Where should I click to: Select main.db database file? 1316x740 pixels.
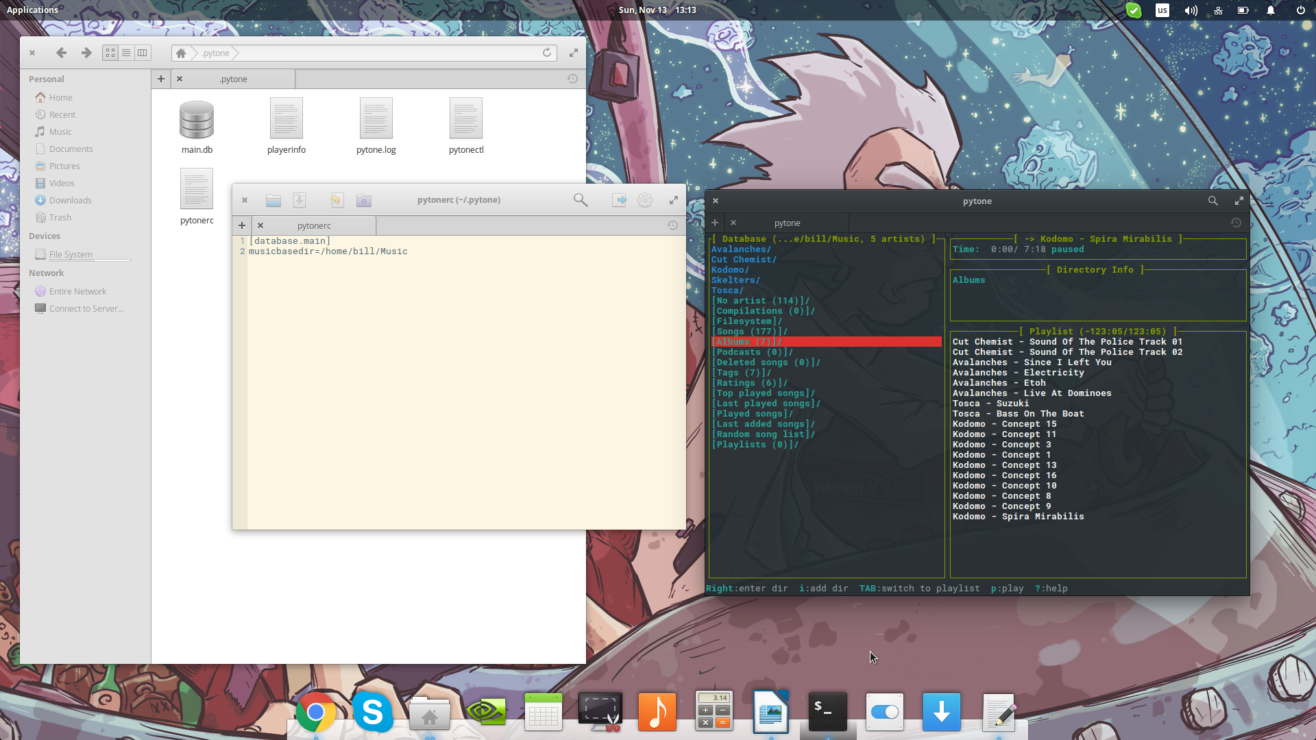pyautogui.click(x=197, y=127)
